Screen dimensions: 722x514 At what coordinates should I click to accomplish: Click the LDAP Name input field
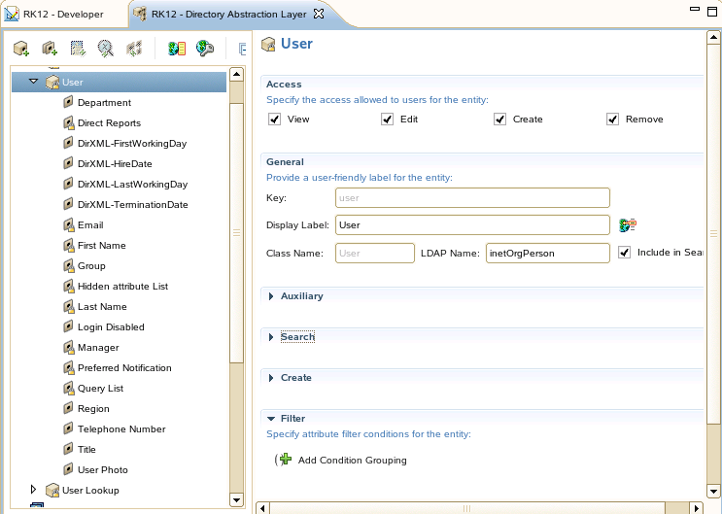click(x=547, y=254)
